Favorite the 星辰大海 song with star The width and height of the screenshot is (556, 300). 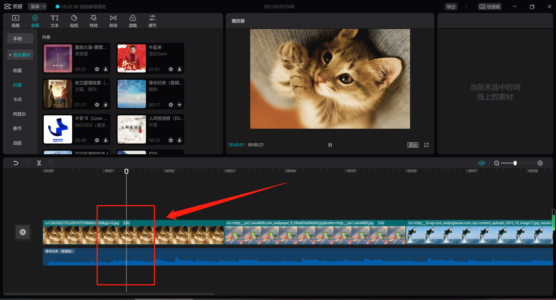[x=97, y=69]
